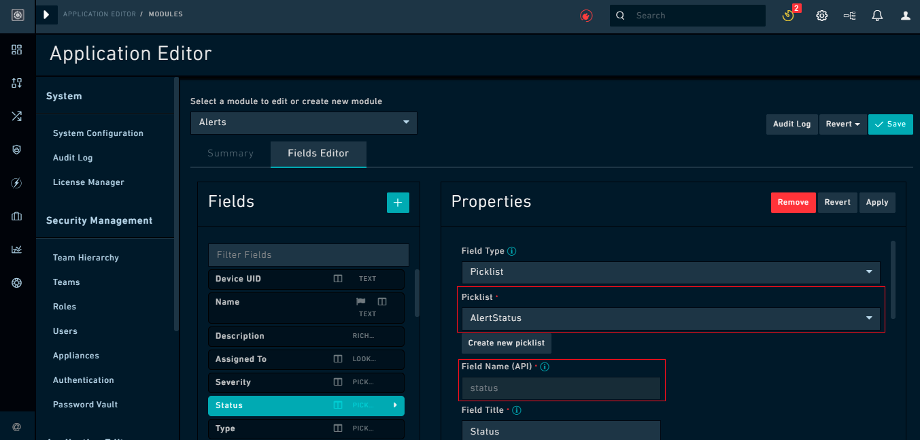Click the globe icon in the left sidebar

click(x=16, y=282)
